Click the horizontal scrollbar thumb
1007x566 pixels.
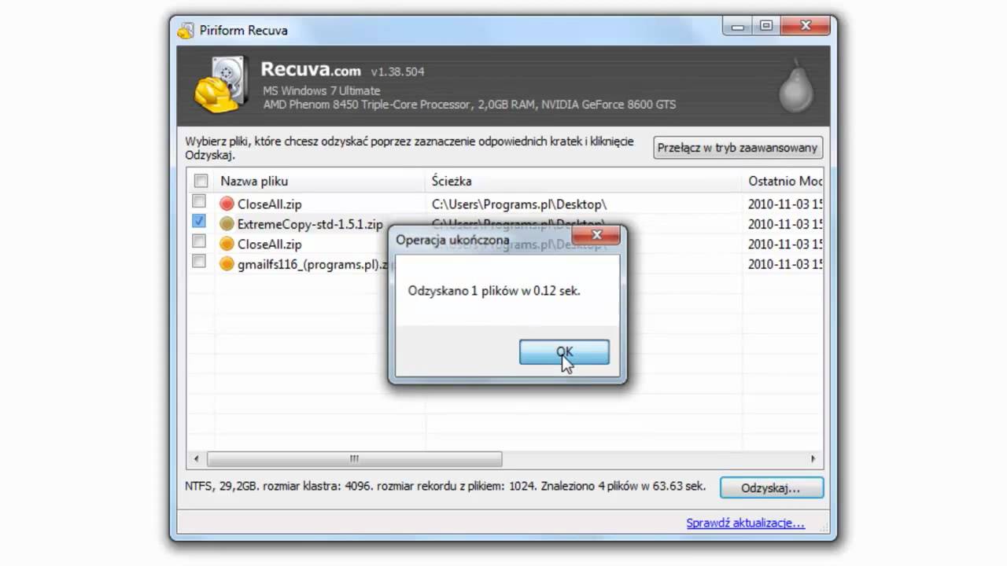click(354, 458)
